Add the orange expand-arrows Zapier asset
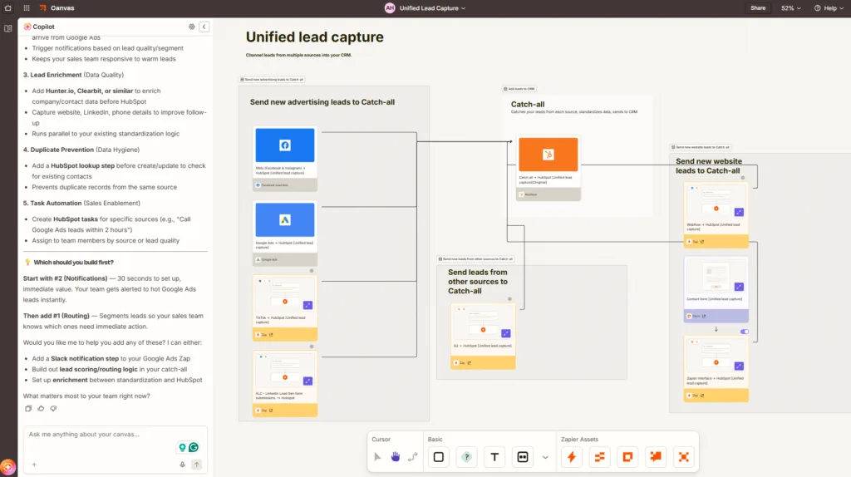Image resolution: width=851 pixels, height=477 pixels. pos(684,457)
